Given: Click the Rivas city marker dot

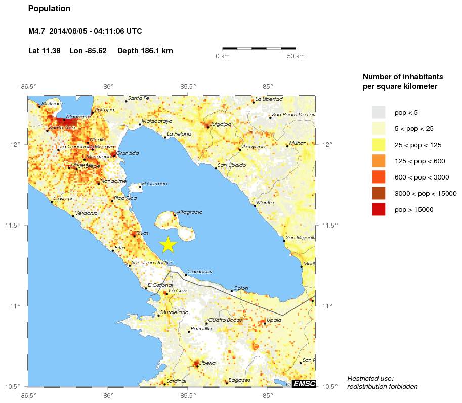Looking at the screenshot, I should point(134,236).
